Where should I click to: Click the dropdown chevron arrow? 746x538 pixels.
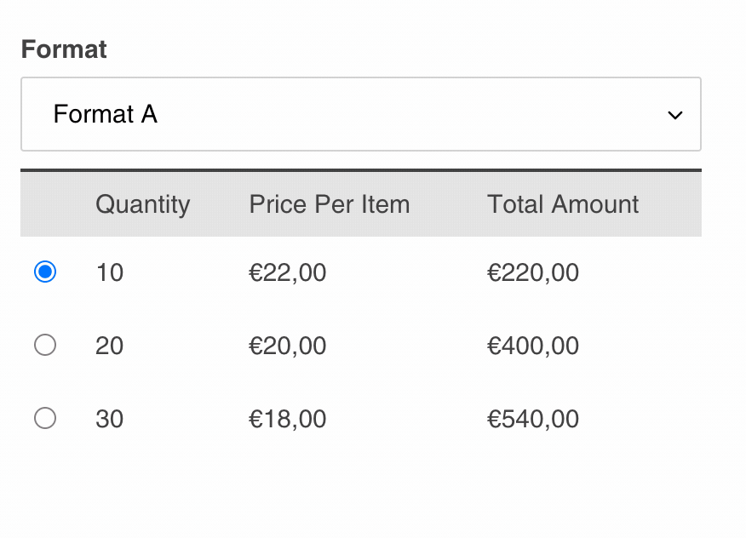tap(675, 115)
